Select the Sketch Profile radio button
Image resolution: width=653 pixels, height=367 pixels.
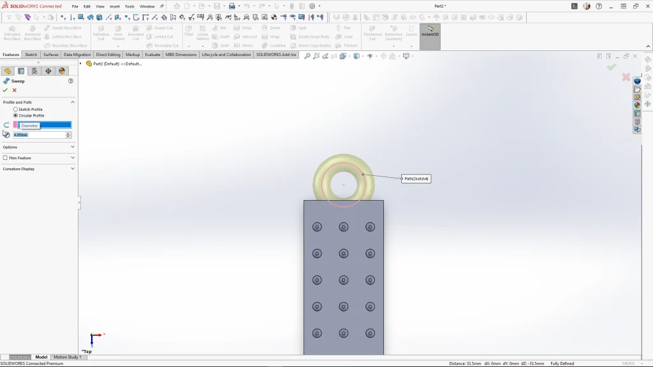pos(16,110)
